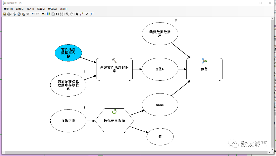The width and height of the screenshot is (276, 156).
Task: Open the 视图(V) menu
Action: (x=41, y=9)
